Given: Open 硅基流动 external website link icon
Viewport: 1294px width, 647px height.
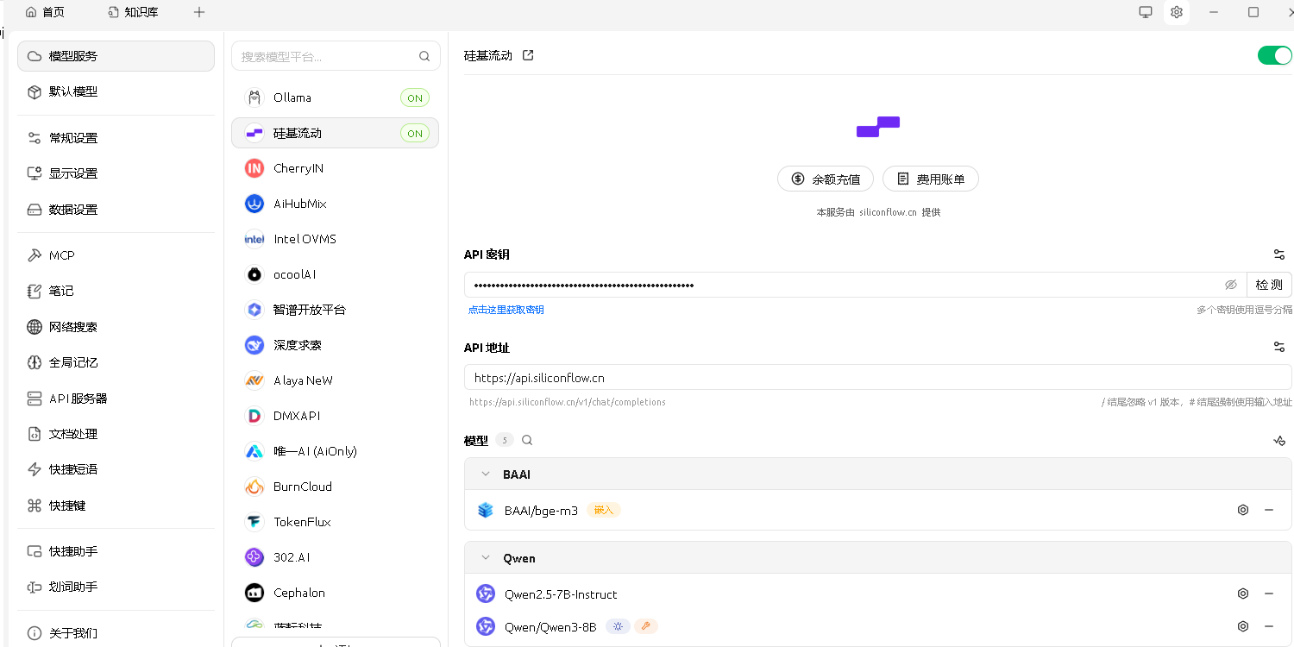Looking at the screenshot, I should 529,55.
